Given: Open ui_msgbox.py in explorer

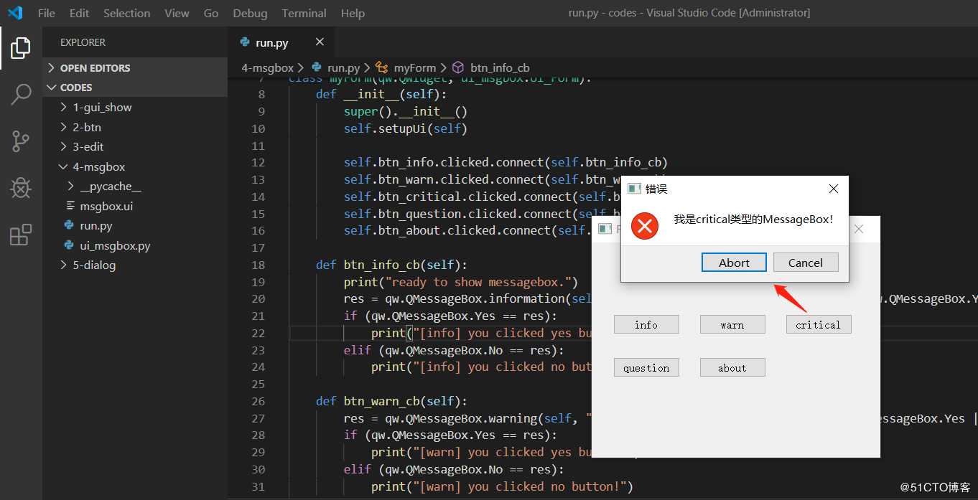Looking at the screenshot, I should tap(135, 245).
